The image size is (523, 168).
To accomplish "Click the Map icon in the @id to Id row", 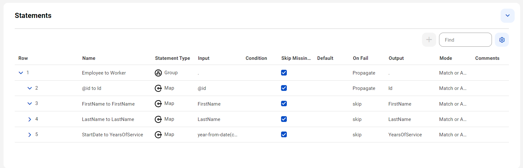I will tap(158, 88).
